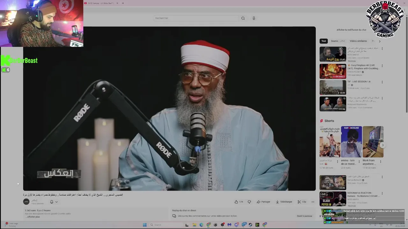Click NERO MAFIA channel name under first video
Screen dimensions: 408x229
pyautogui.click(x=353, y=55)
